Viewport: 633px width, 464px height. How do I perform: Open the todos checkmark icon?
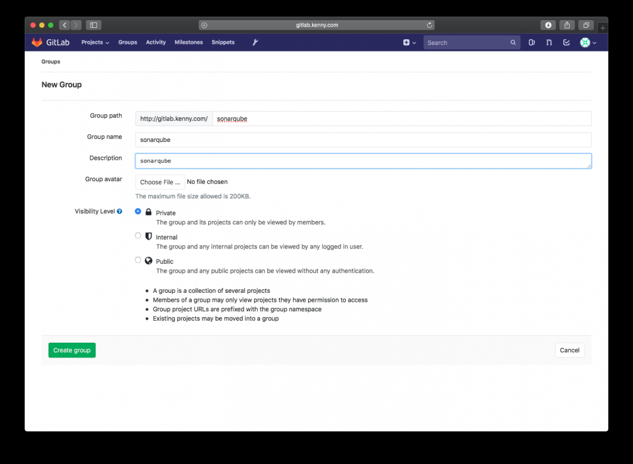(567, 42)
